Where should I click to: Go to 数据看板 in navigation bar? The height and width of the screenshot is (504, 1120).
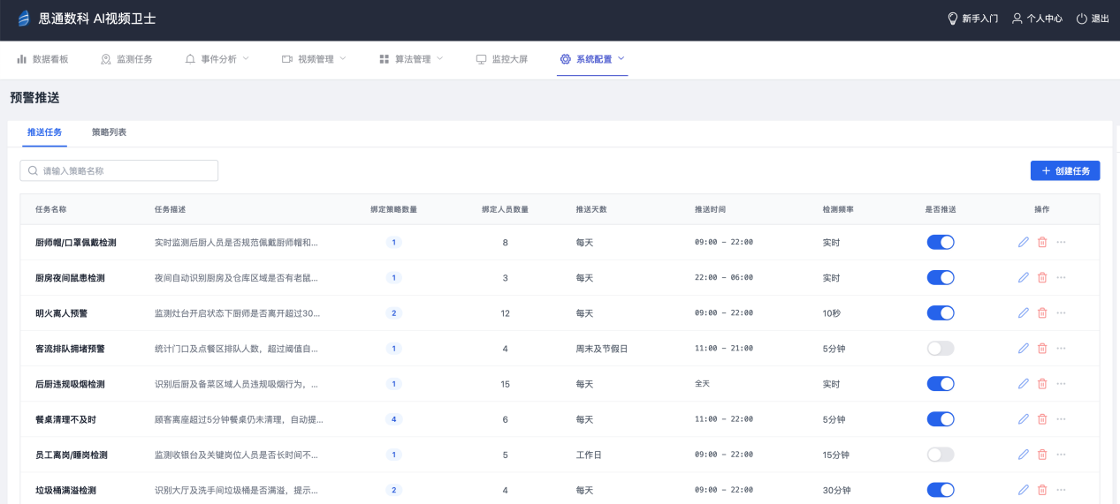[42, 59]
